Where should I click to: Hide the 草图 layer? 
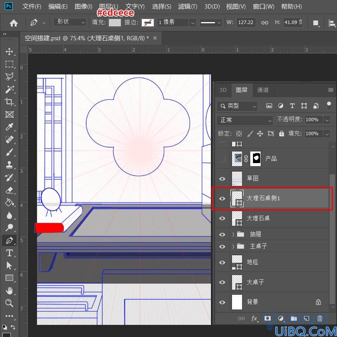point(222,179)
